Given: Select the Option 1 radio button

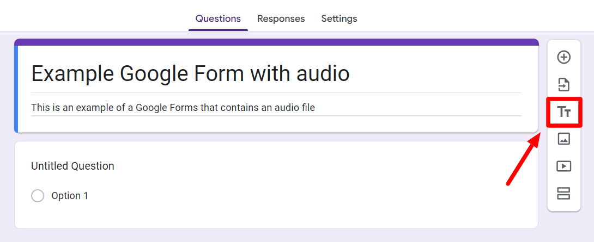Looking at the screenshot, I should [38, 196].
